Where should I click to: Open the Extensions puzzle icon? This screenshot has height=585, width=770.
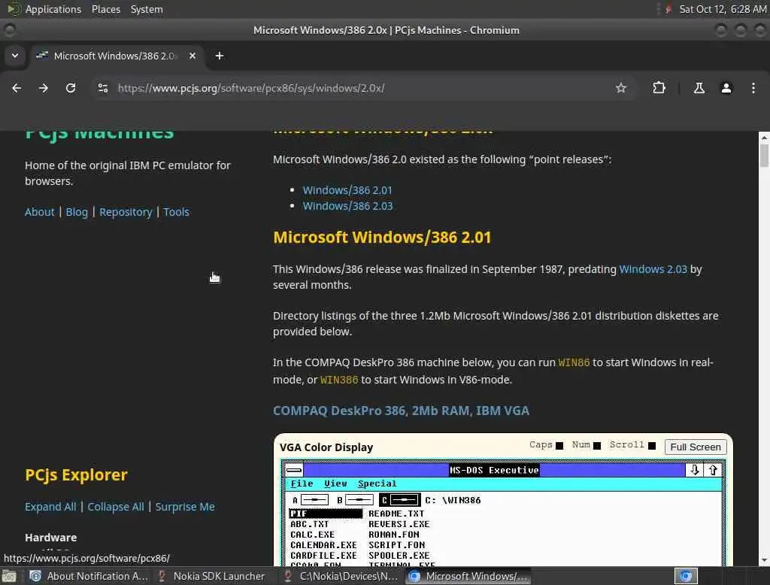[659, 88]
